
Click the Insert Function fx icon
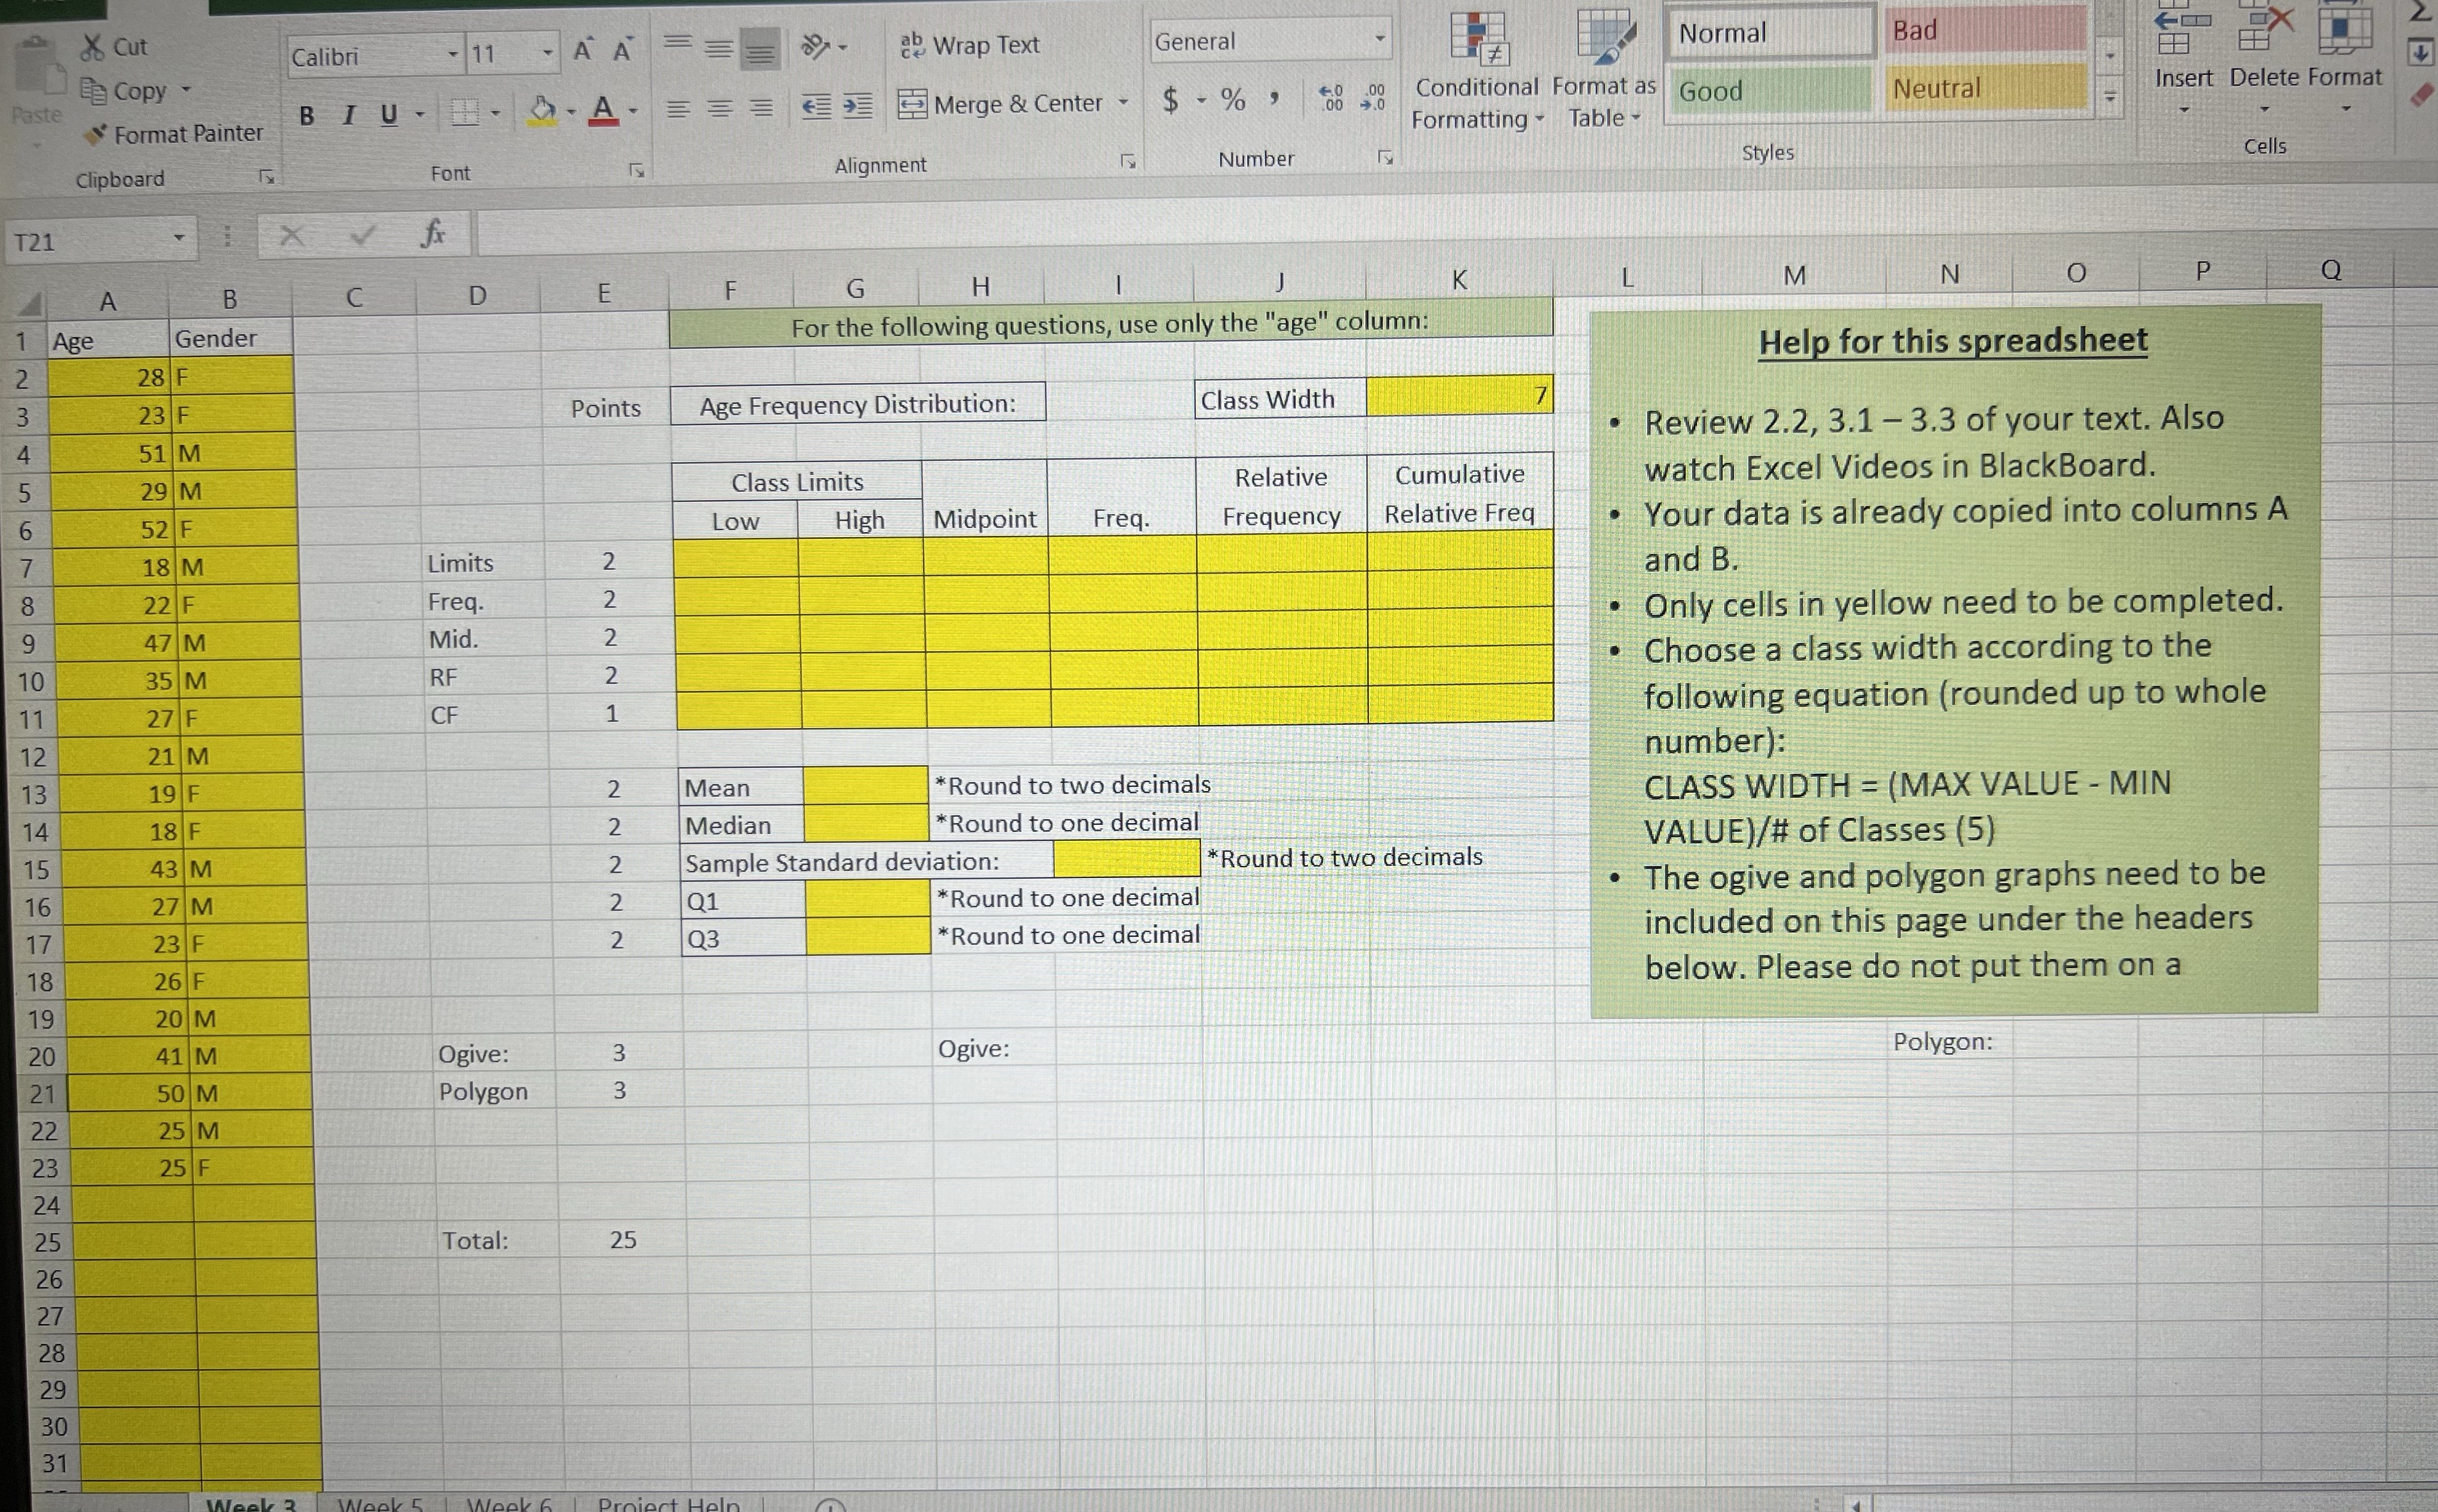point(432,235)
